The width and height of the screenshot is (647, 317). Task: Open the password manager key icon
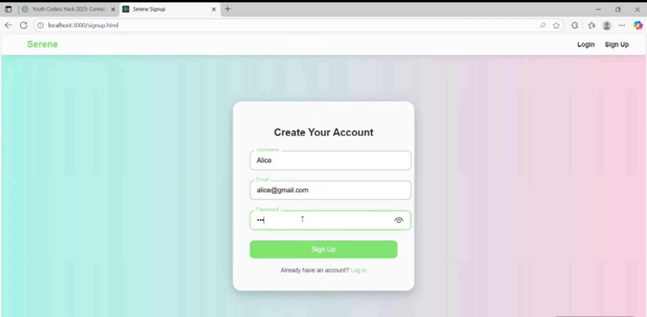[x=543, y=25]
